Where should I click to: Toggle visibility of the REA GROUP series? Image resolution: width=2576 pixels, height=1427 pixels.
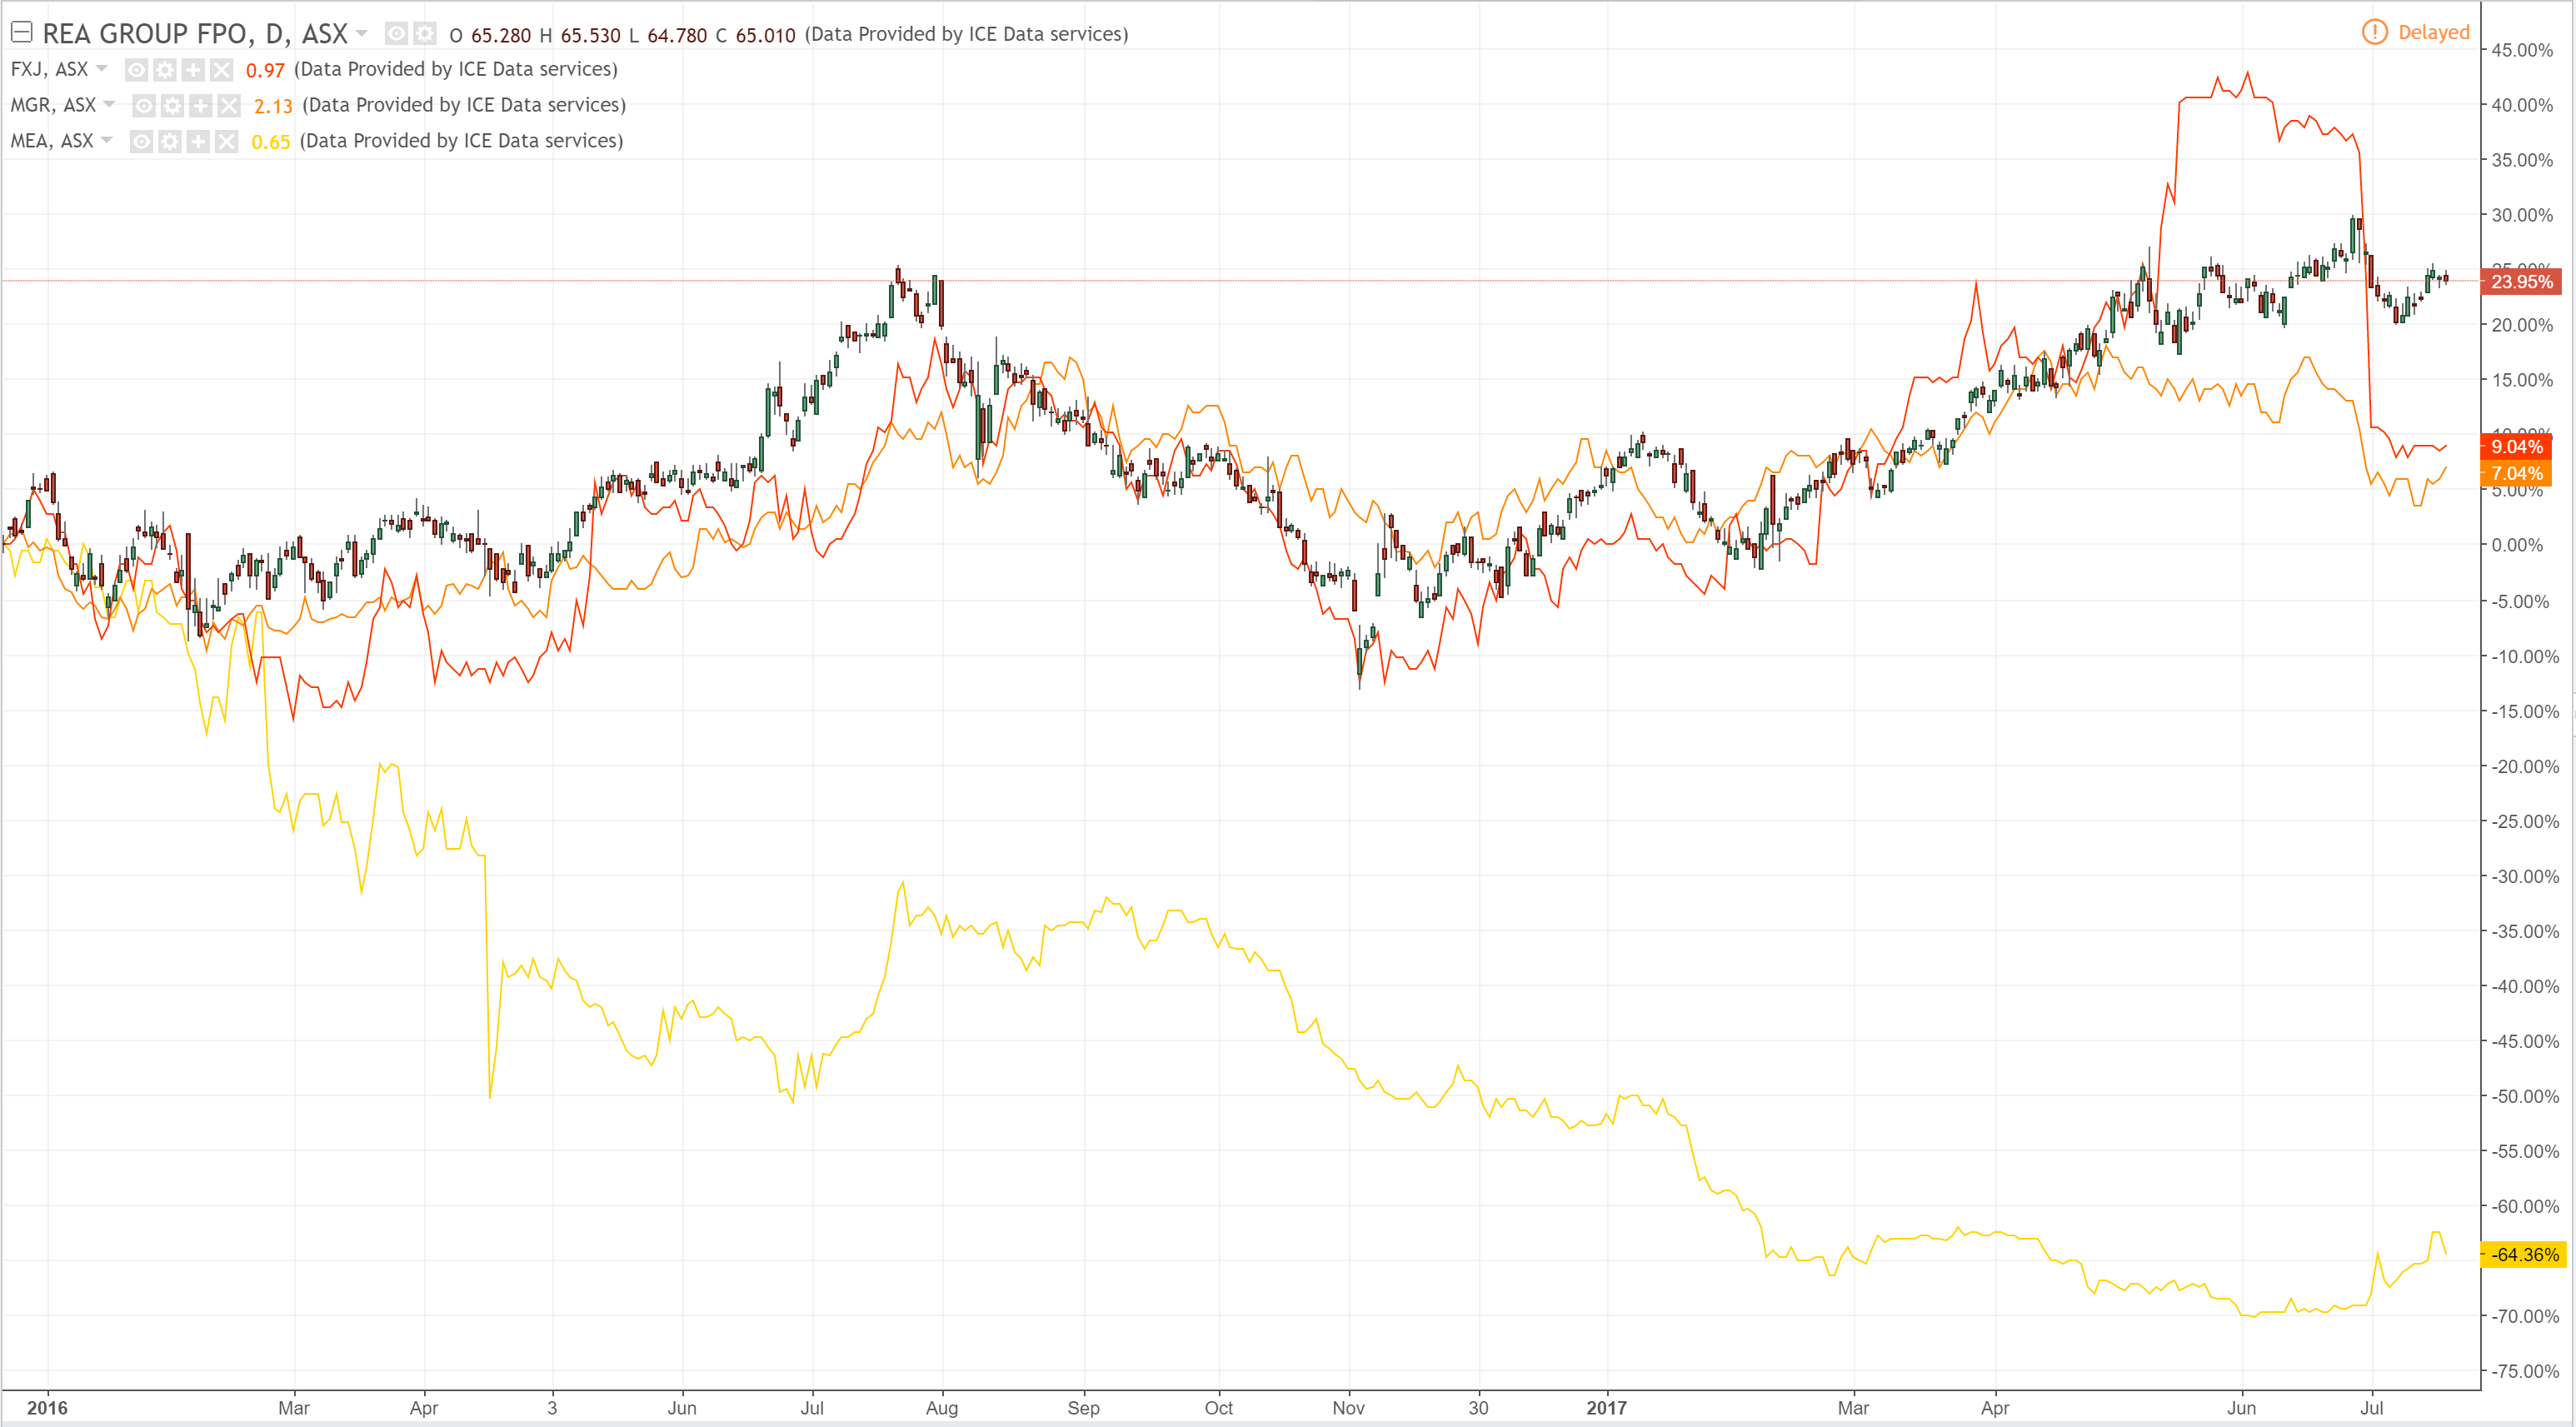click(396, 34)
